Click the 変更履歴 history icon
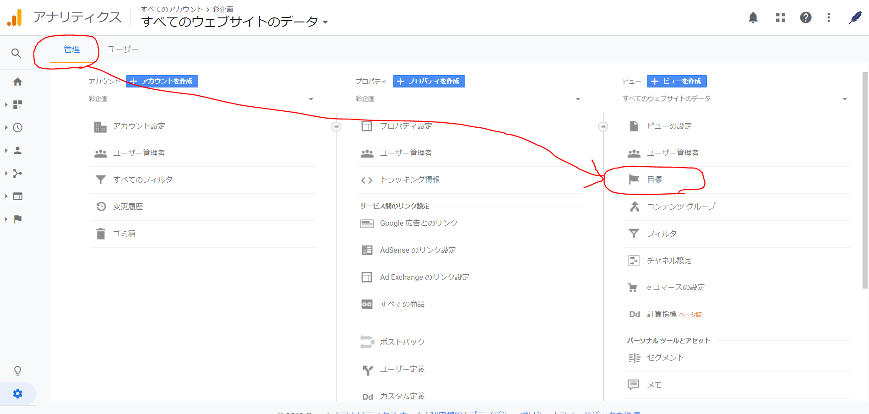This screenshot has width=869, height=414. point(101,207)
